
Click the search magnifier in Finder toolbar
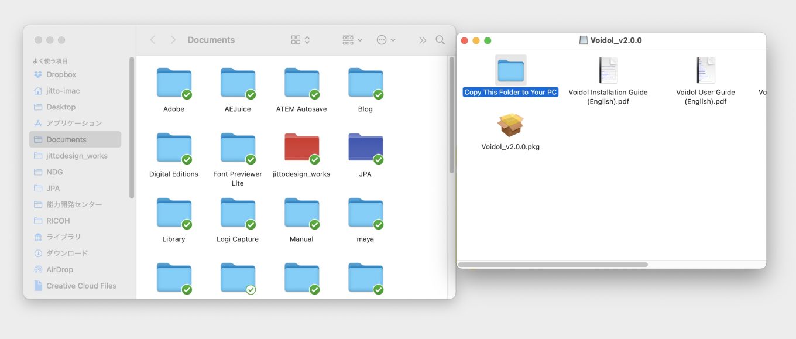(x=440, y=40)
